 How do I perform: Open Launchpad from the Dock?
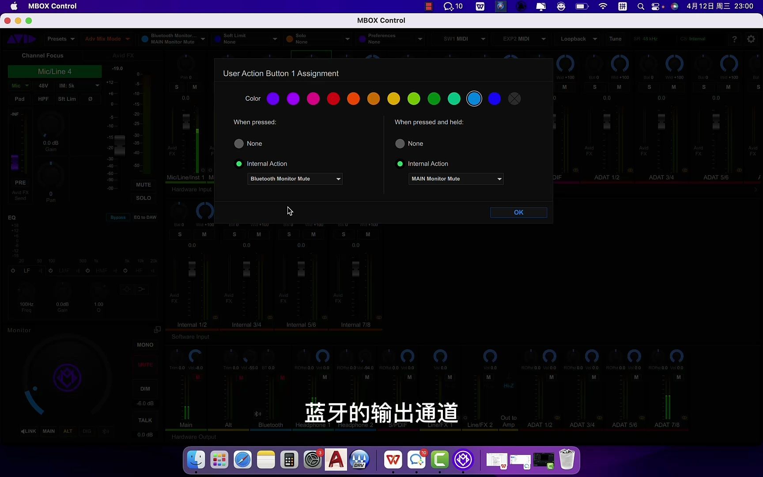pos(219,460)
